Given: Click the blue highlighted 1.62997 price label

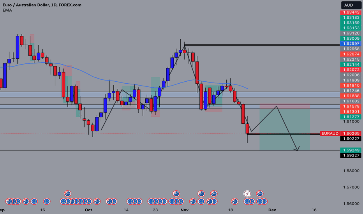Looking at the screenshot, I should click(351, 44).
